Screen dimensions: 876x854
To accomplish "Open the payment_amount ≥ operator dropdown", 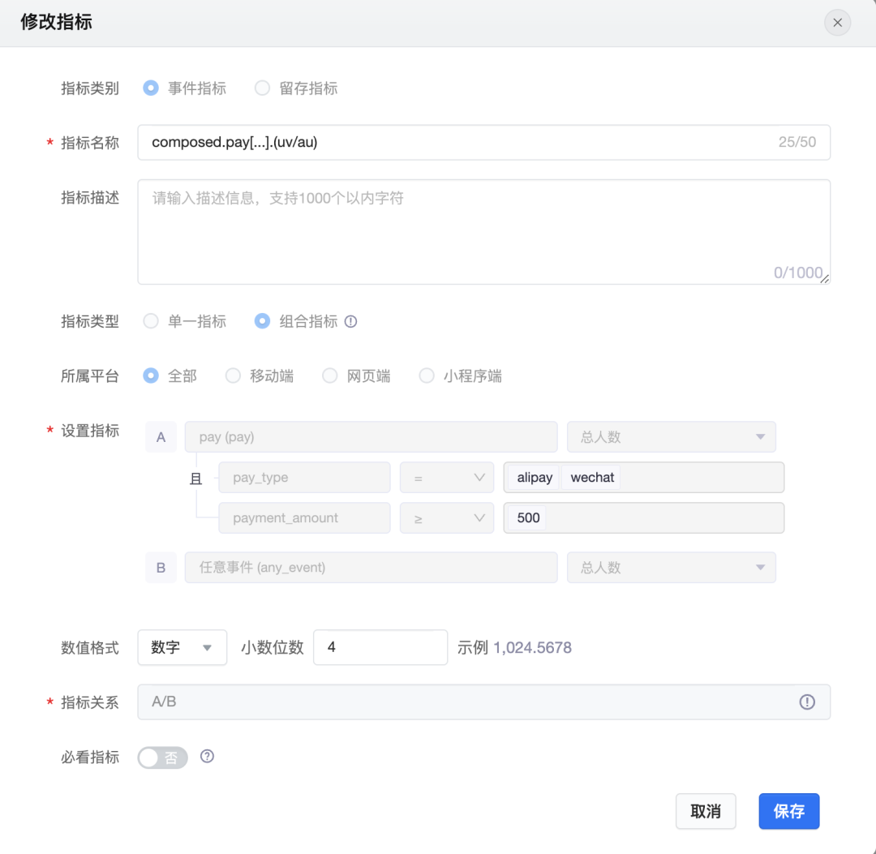I will [446, 518].
